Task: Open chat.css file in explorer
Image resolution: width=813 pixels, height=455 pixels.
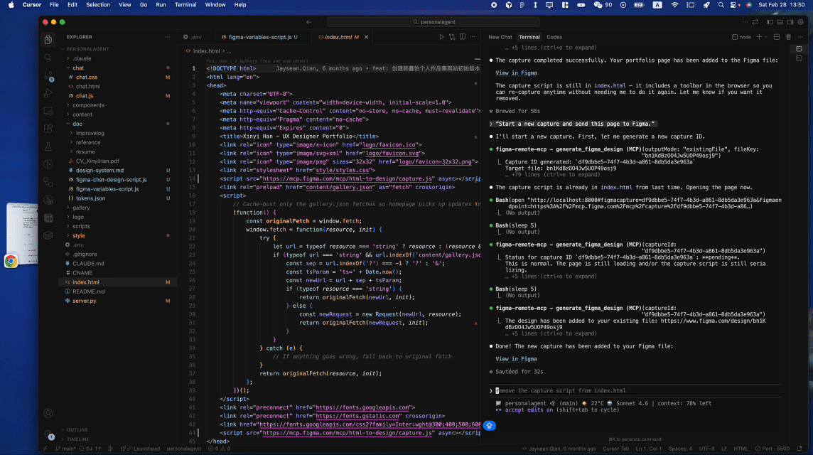Action: tap(87, 77)
